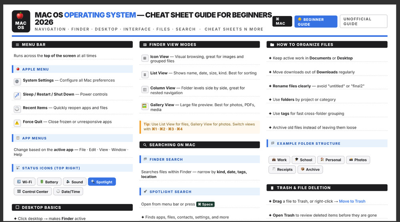Select the Date/Time chip
The height and width of the screenshot is (222, 400).
(68, 191)
